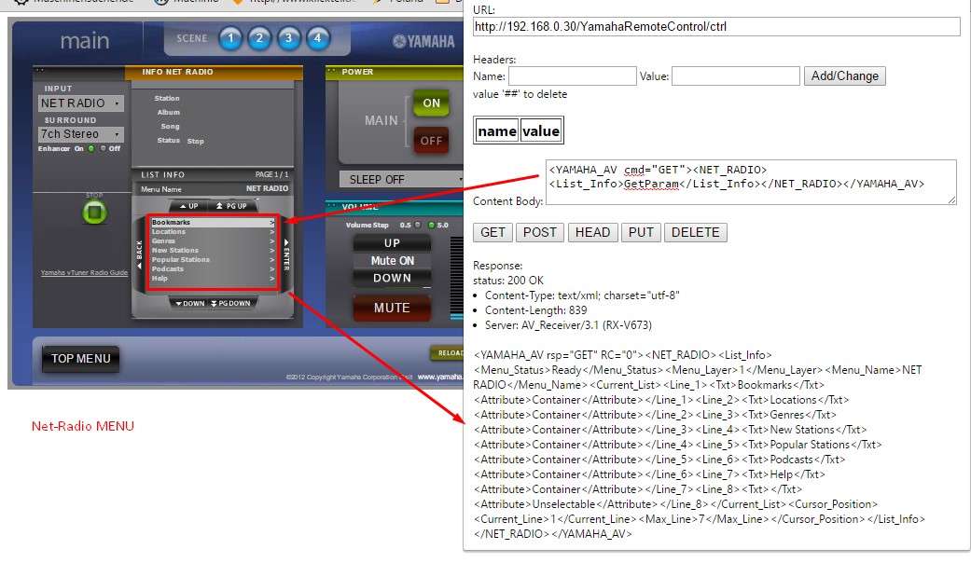Click the 'Status Stop' info line
The width and height of the screenshot is (971, 563).
180,141
